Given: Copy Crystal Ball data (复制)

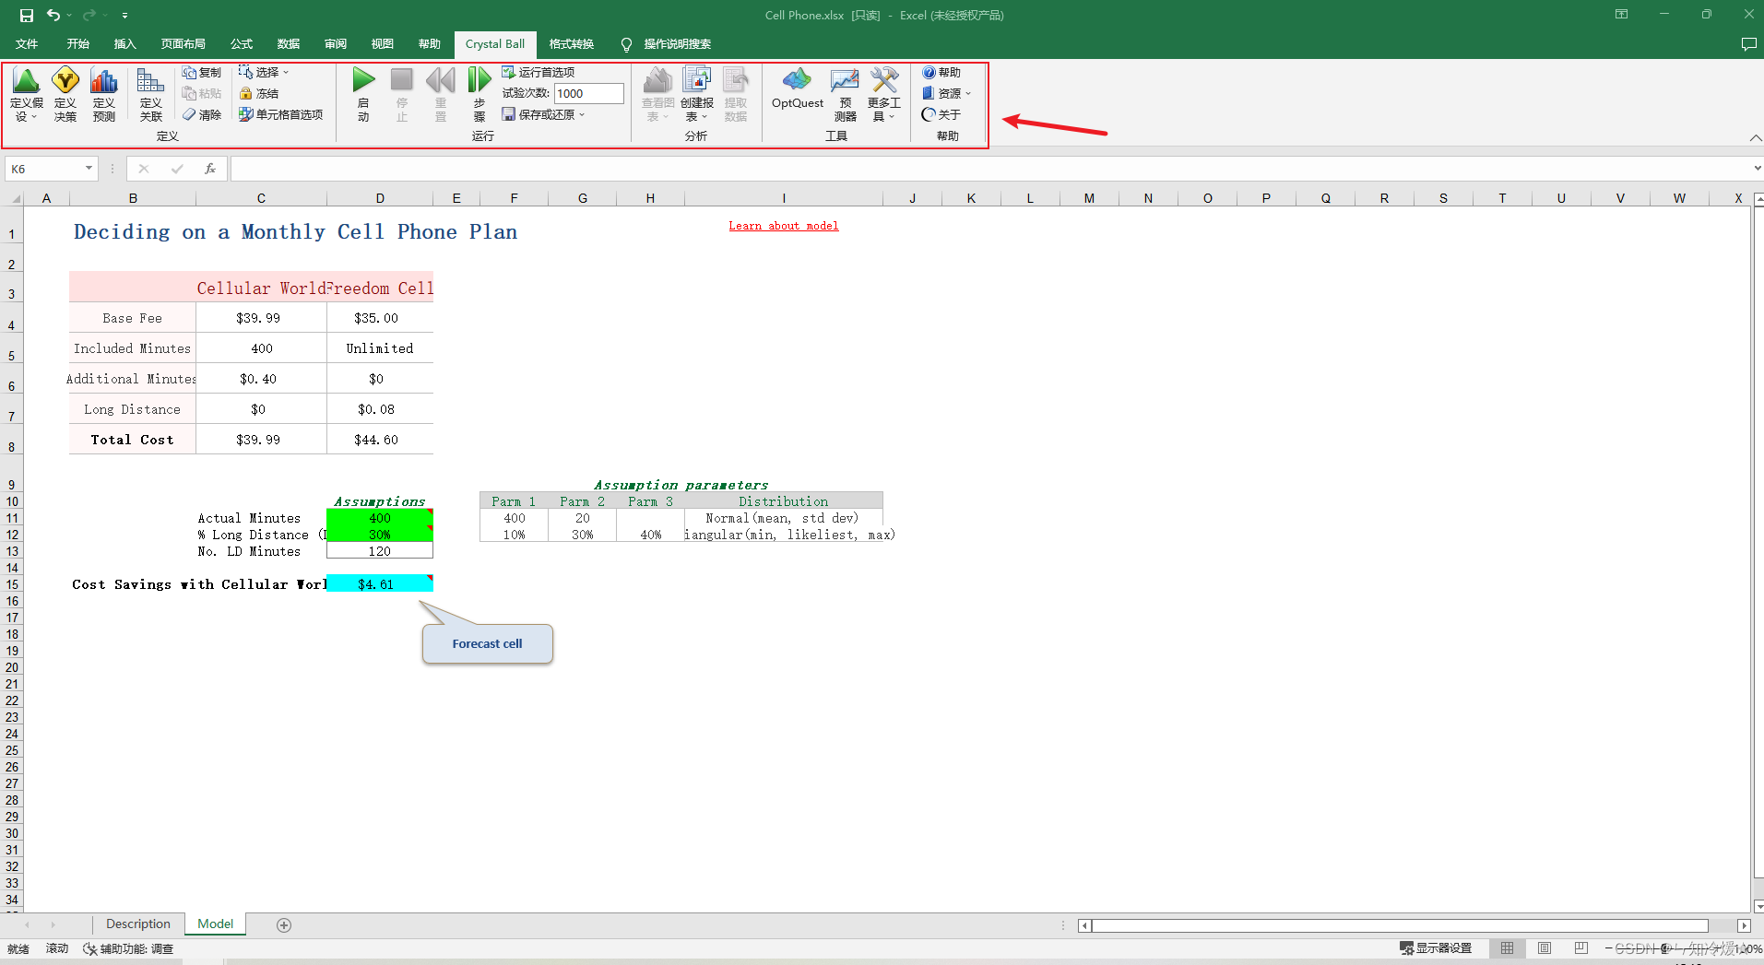Looking at the screenshot, I should [x=202, y=72].
